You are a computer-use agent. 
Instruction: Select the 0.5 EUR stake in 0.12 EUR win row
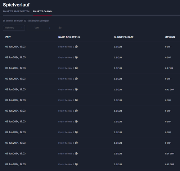pyautogui.click(x=118, y=90)
